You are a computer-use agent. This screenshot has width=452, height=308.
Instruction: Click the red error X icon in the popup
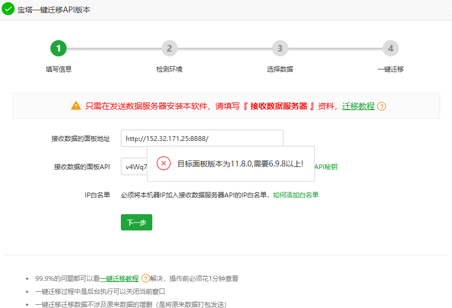164,164
